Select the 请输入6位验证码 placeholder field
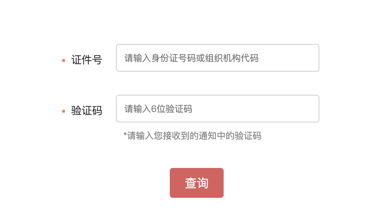Viewport: 374px width, 212px height. (x=217, y=109)
